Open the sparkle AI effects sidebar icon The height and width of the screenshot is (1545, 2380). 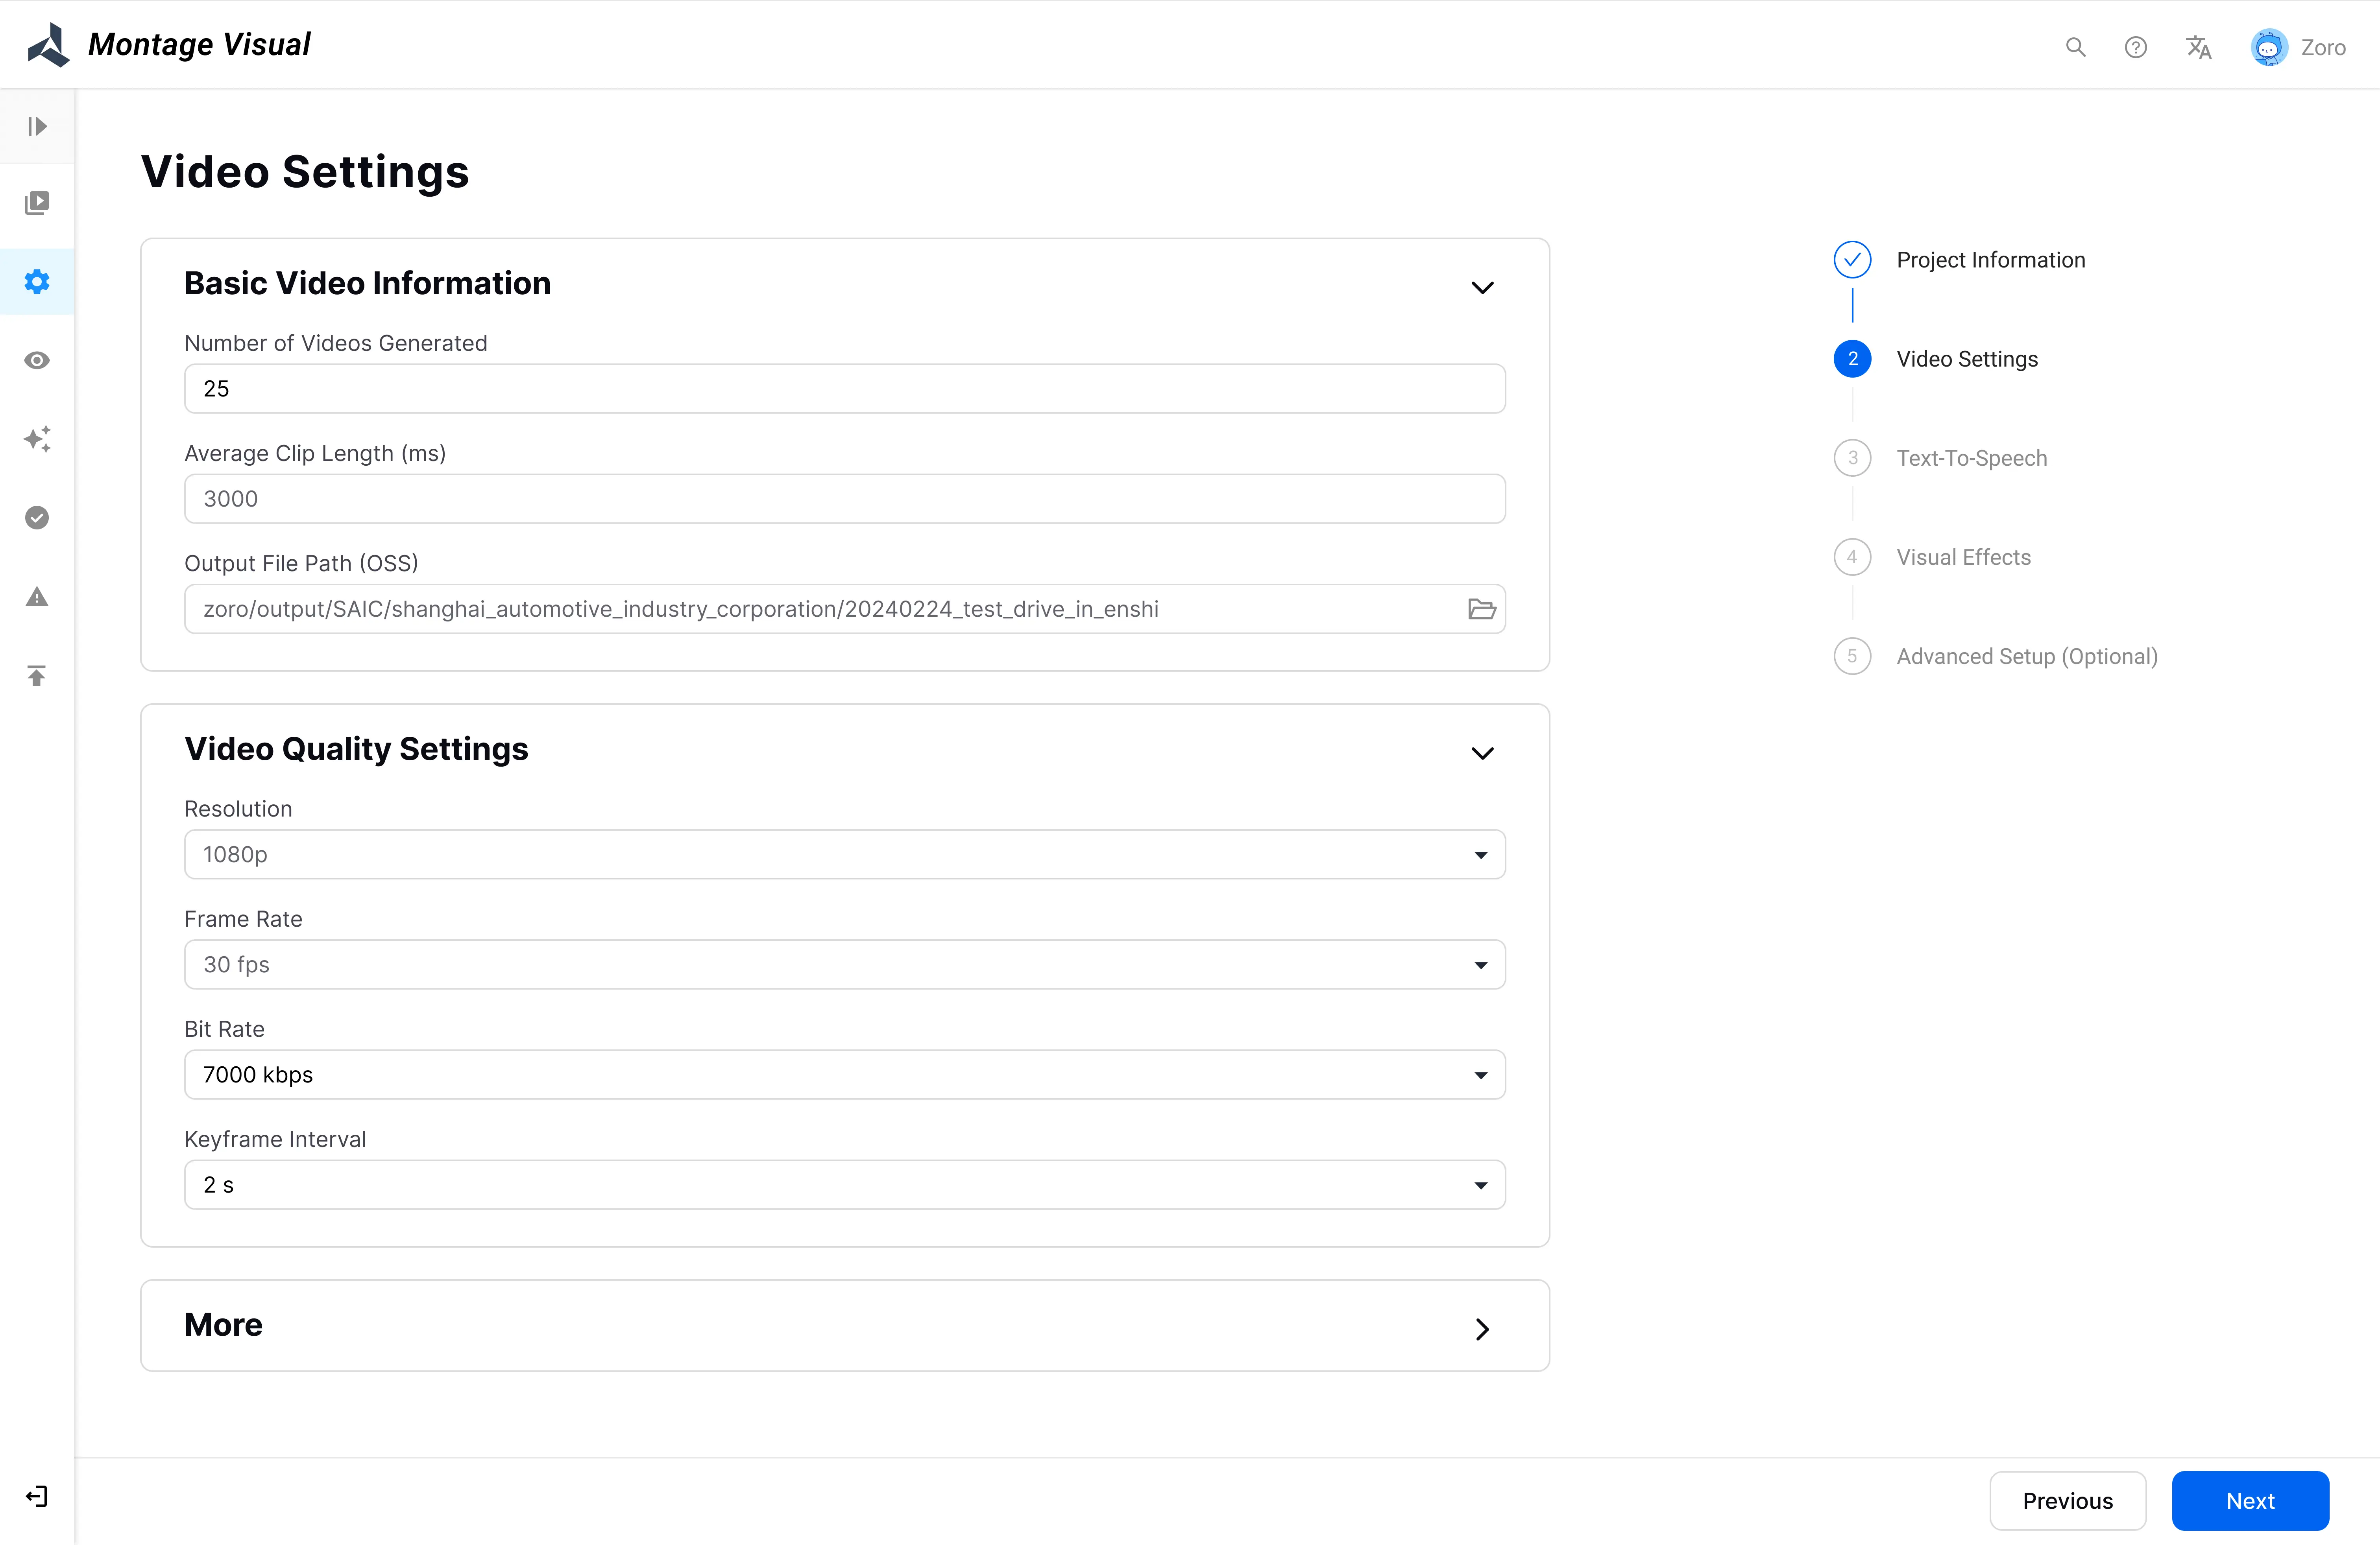[x=37, y=439]
